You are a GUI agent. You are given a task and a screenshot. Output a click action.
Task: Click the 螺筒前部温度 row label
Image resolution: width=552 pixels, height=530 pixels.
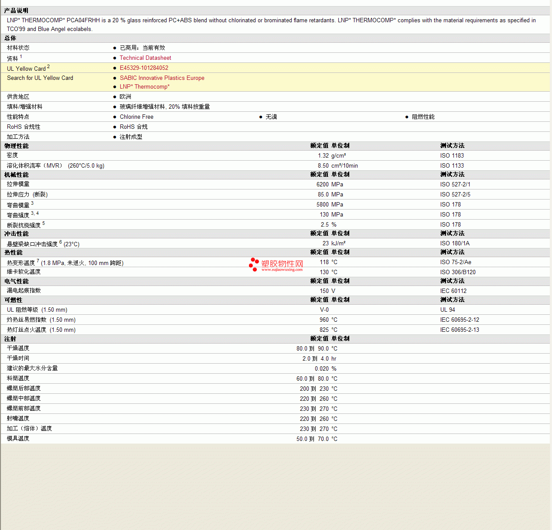tap(24, 408)
